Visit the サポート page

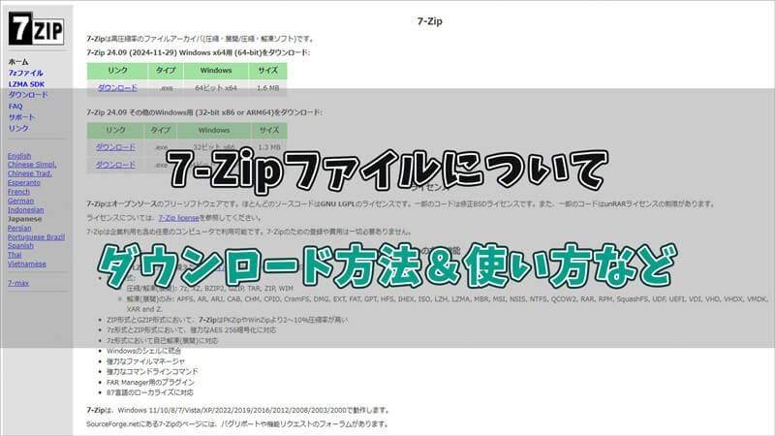(x=21, y=117)
